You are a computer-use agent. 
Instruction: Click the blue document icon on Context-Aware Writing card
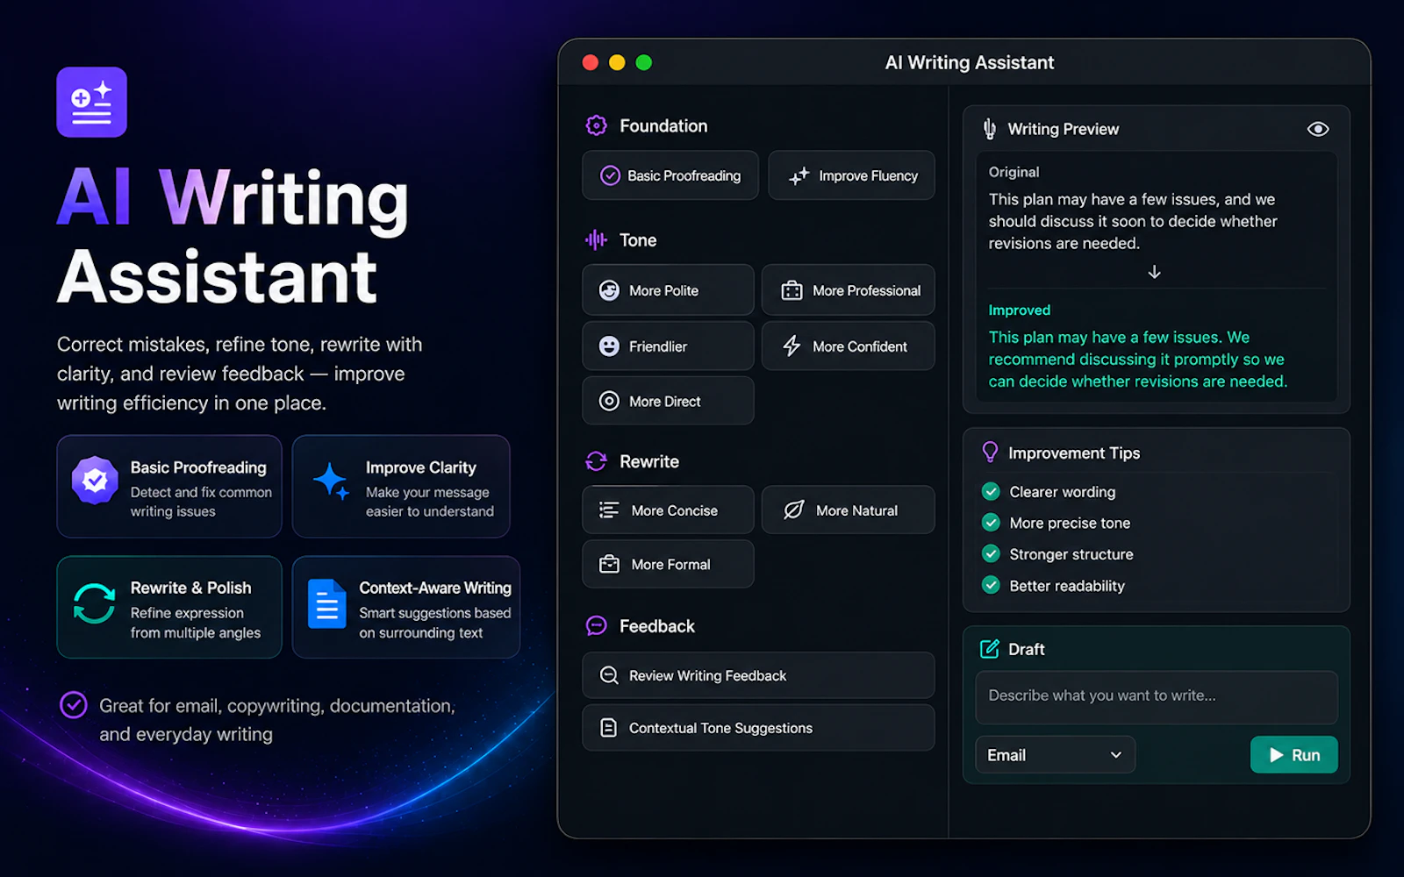326,603
